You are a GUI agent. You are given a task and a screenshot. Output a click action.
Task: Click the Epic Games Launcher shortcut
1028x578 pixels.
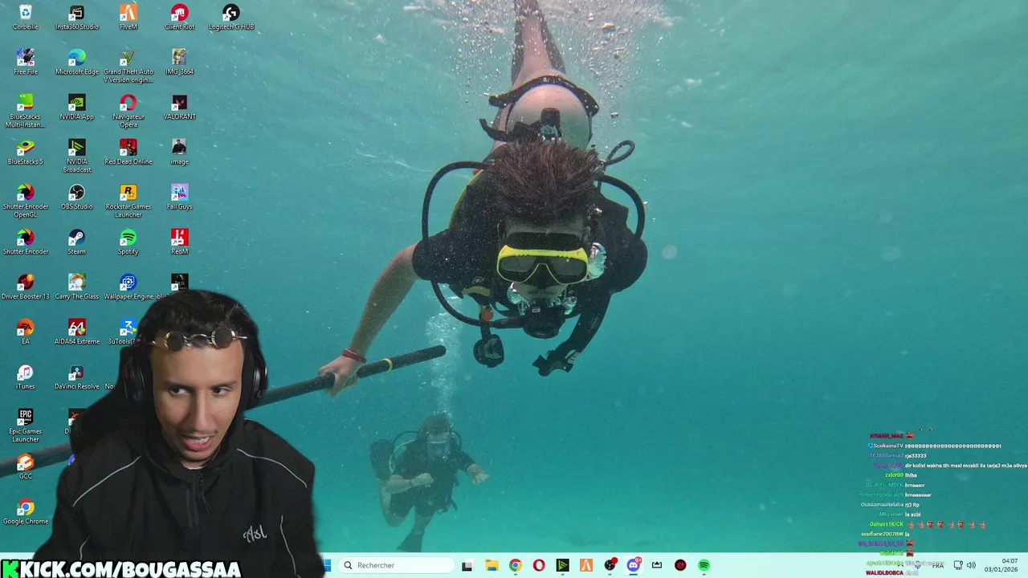coord(26,426)
